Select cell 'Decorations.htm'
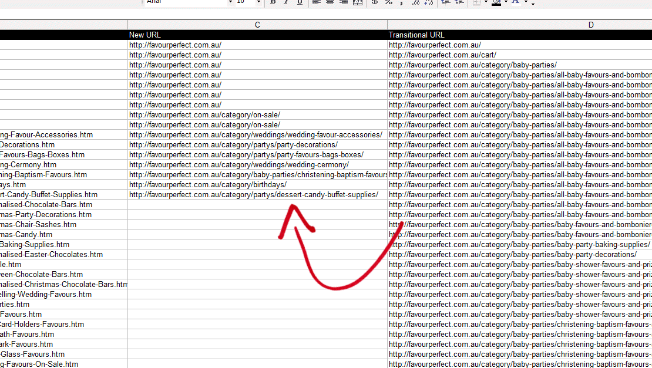Image resolution: width=652 pixels, height=368 pixels. (63, 144)
